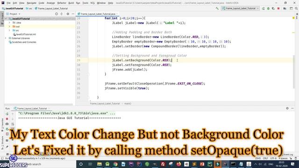Open the Frame_Layout_Label_Tutorial run configuration dropdown

tap(240, 8)
